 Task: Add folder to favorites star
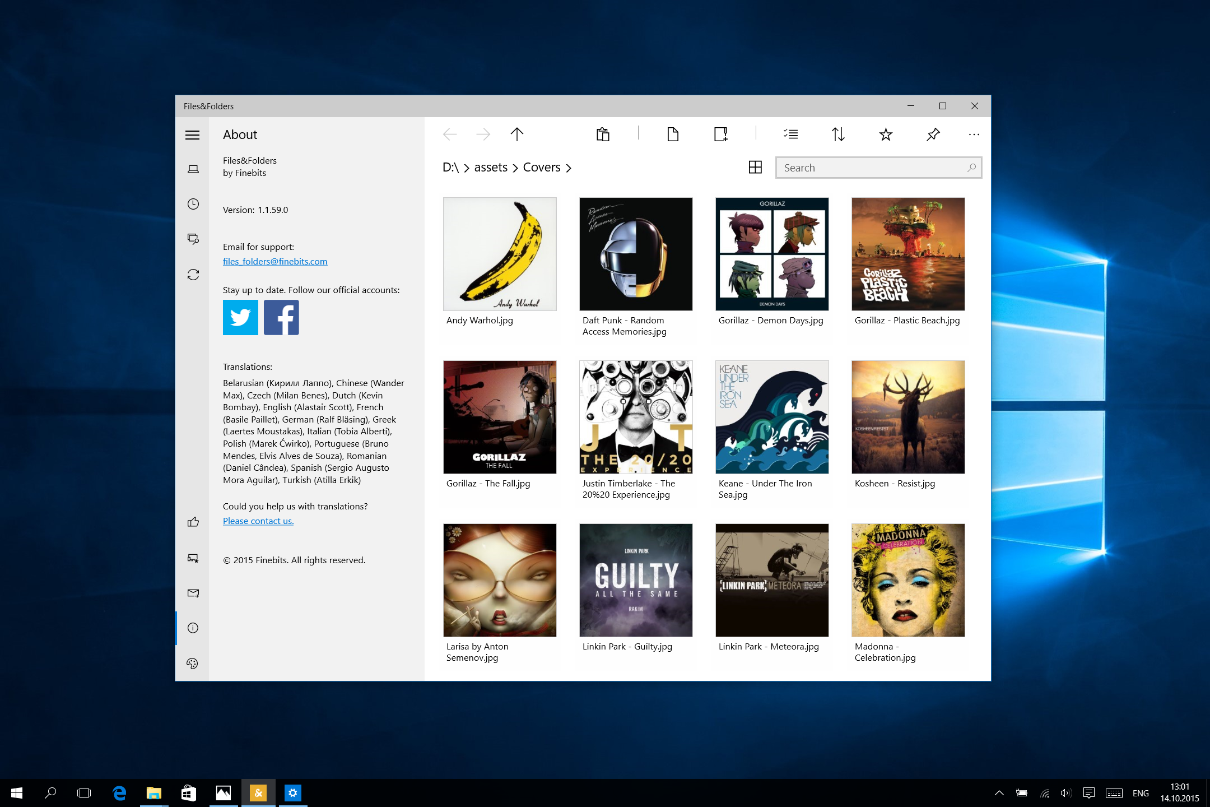pos(886,134)
